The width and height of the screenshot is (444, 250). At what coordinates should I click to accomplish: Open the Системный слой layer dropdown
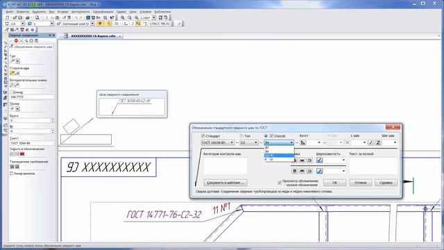click(x=92, y=24)
